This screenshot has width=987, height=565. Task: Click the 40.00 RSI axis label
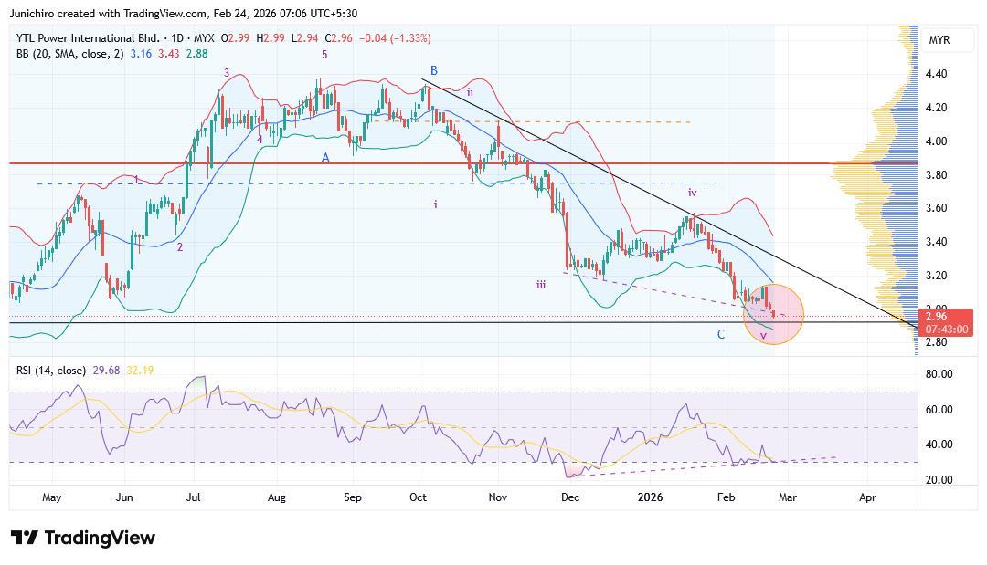(939, 445)
